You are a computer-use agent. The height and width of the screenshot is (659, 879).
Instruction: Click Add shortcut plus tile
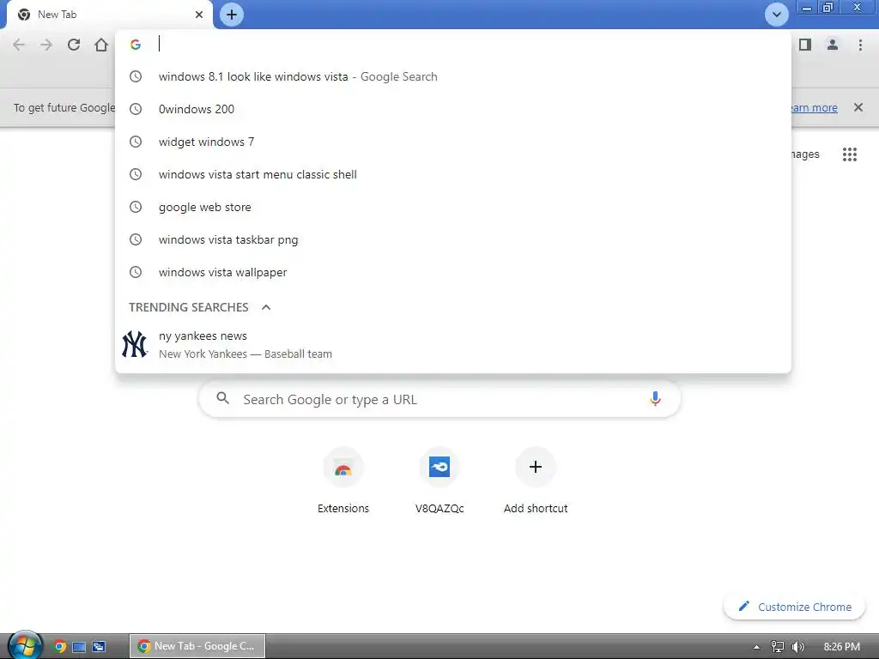pos(536,481)
